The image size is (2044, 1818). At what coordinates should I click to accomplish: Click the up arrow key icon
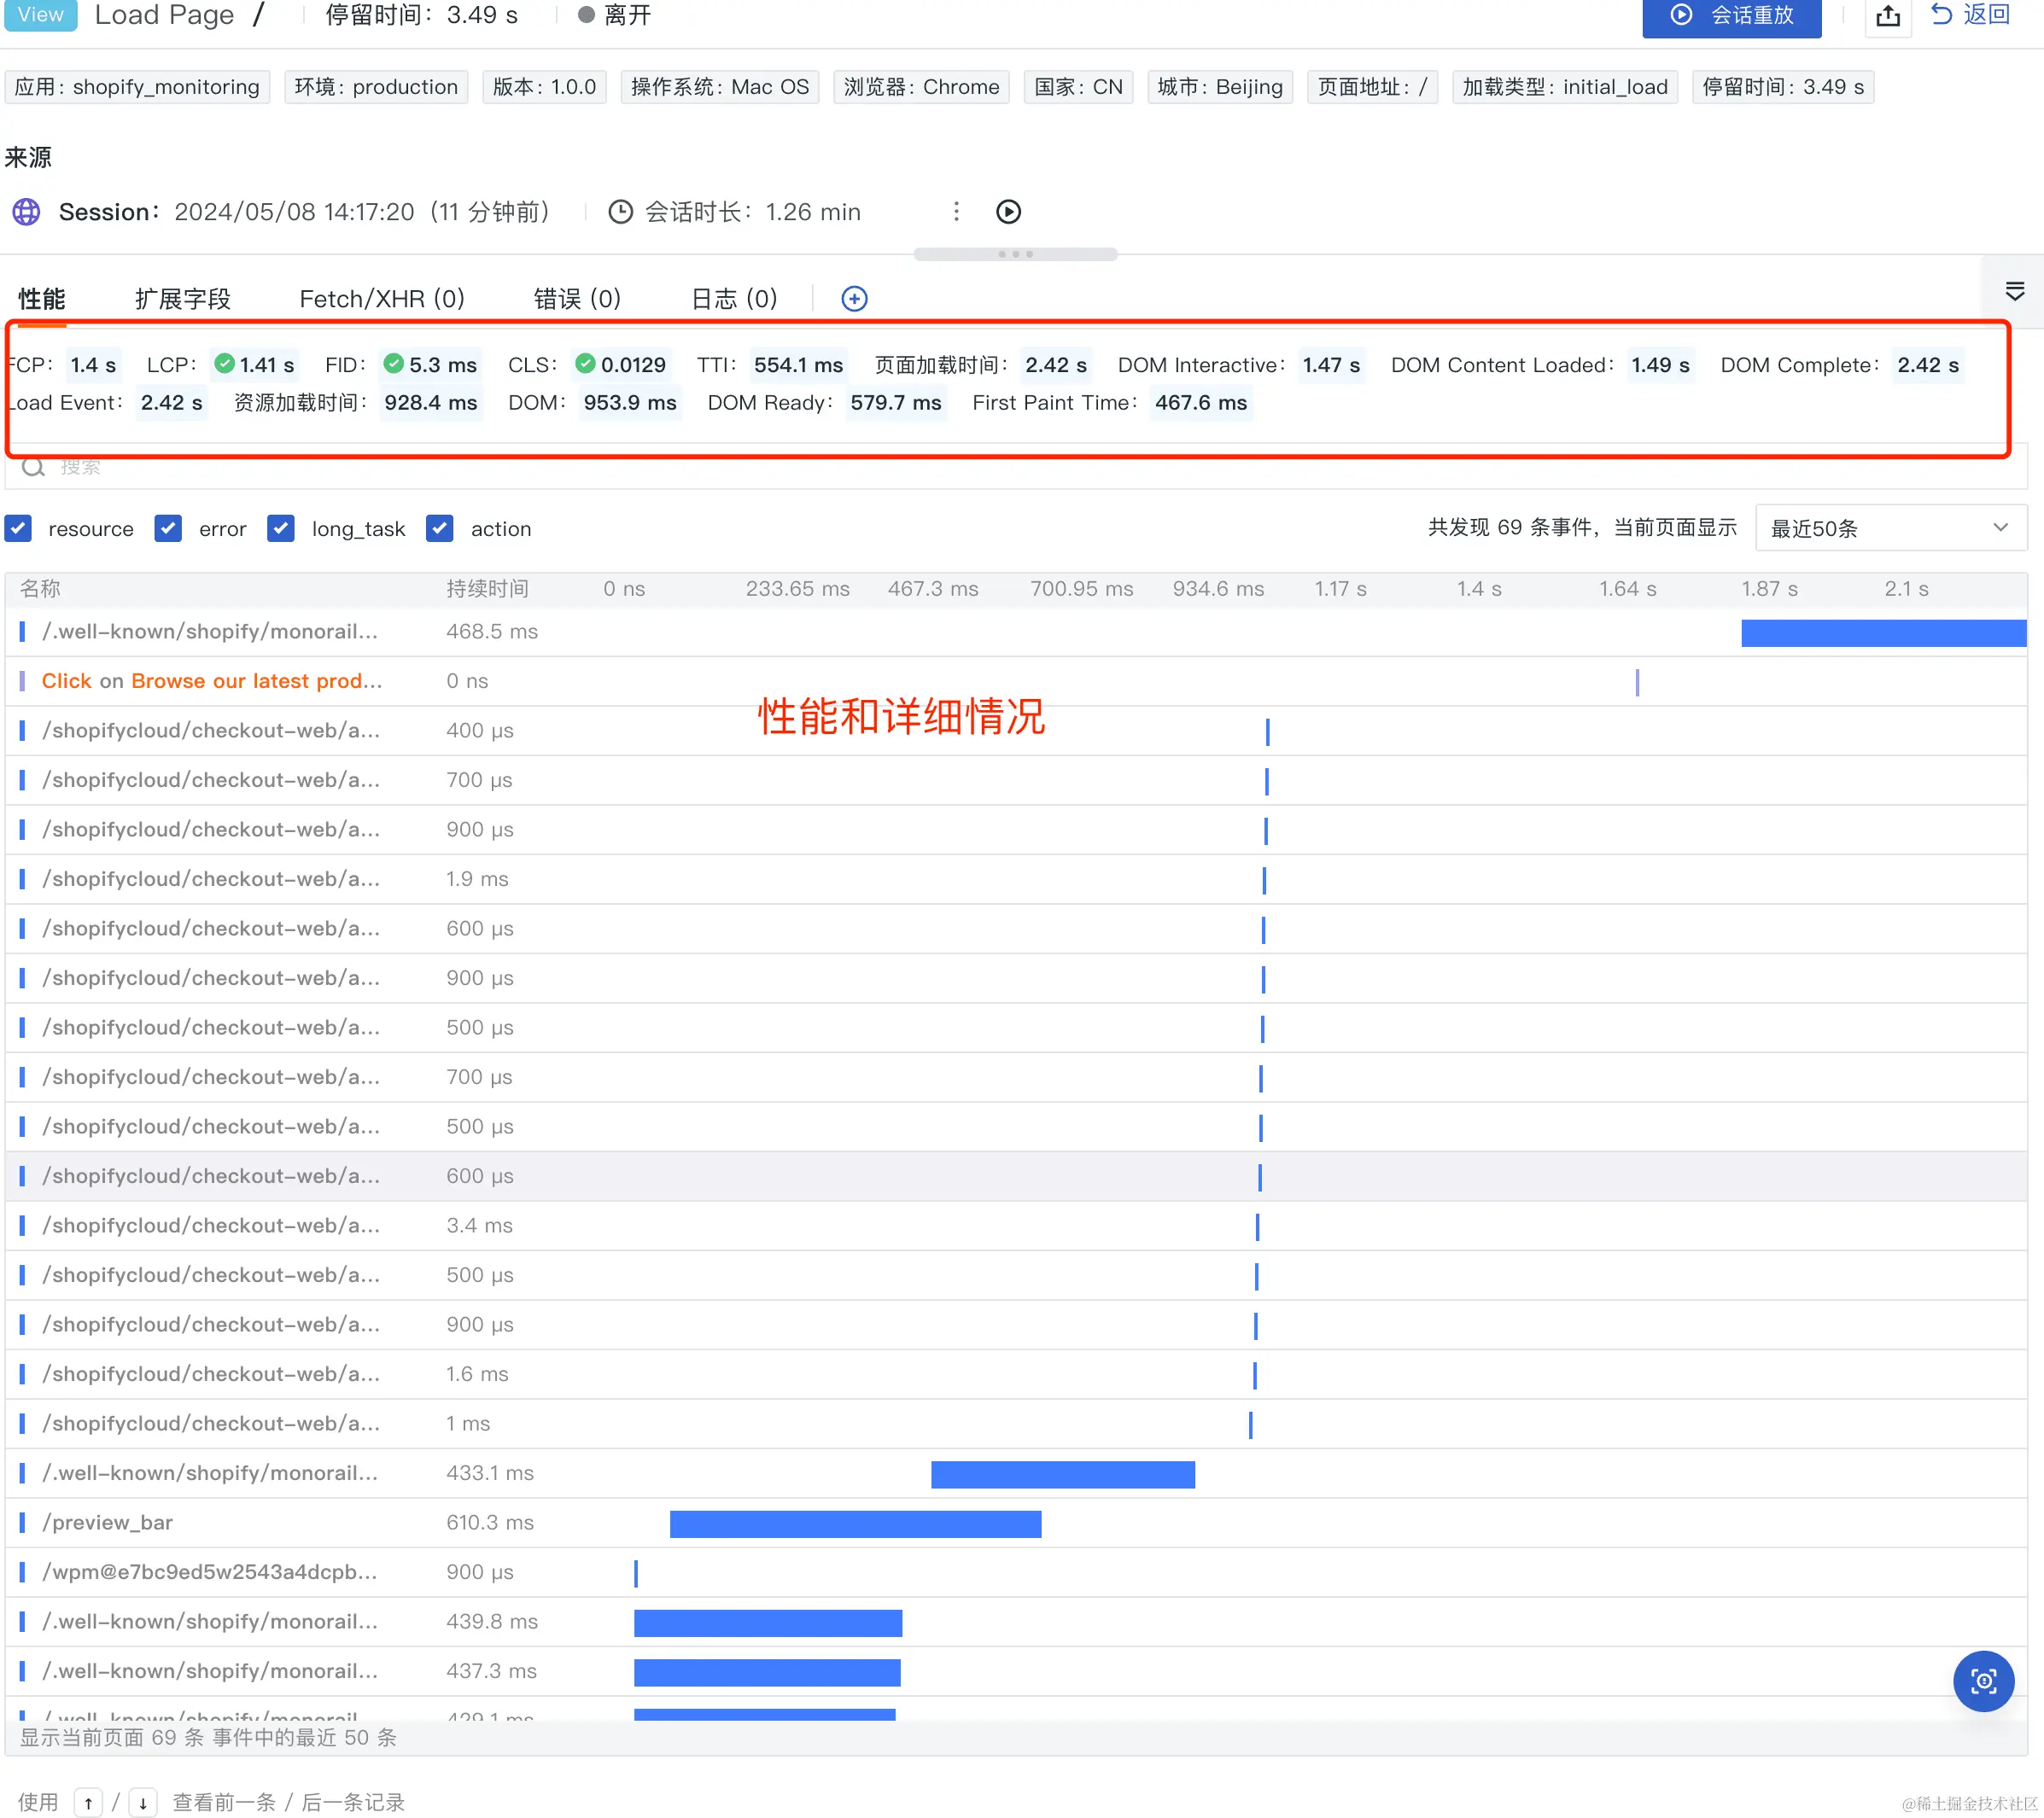(x=88, y=1801)
